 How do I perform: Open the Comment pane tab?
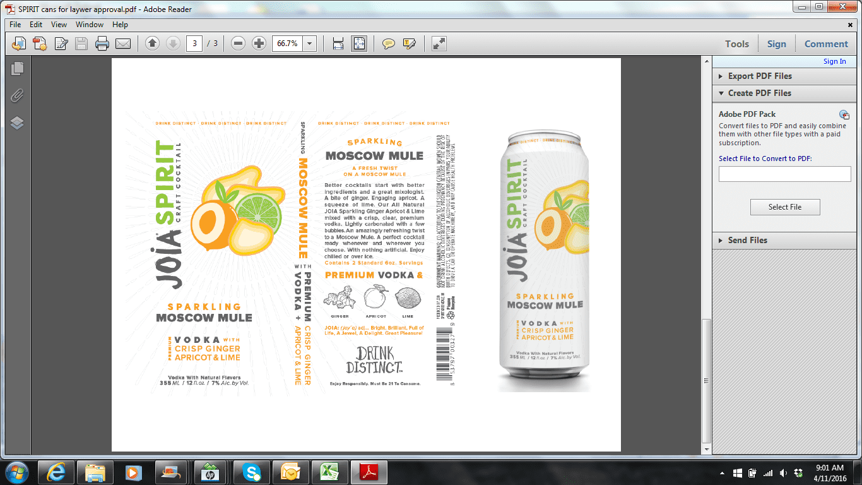pyautogui.click(x=826, y=44)
